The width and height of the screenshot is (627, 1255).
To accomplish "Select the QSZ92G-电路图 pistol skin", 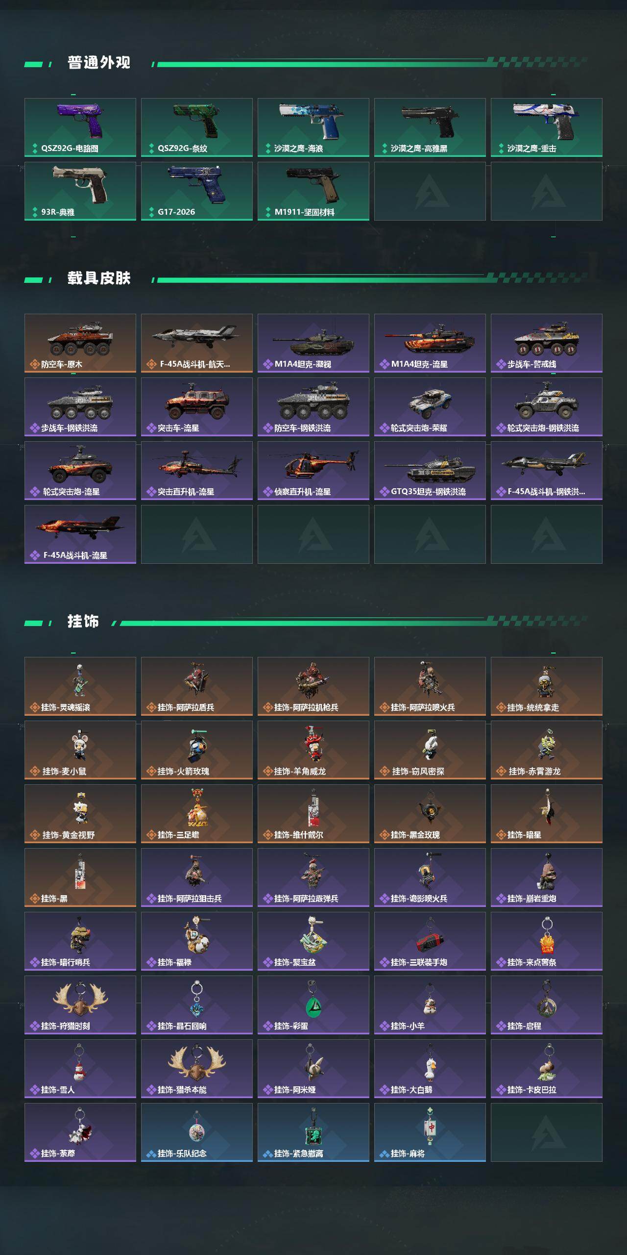I will pyautogui.click(x=80, y=127).
